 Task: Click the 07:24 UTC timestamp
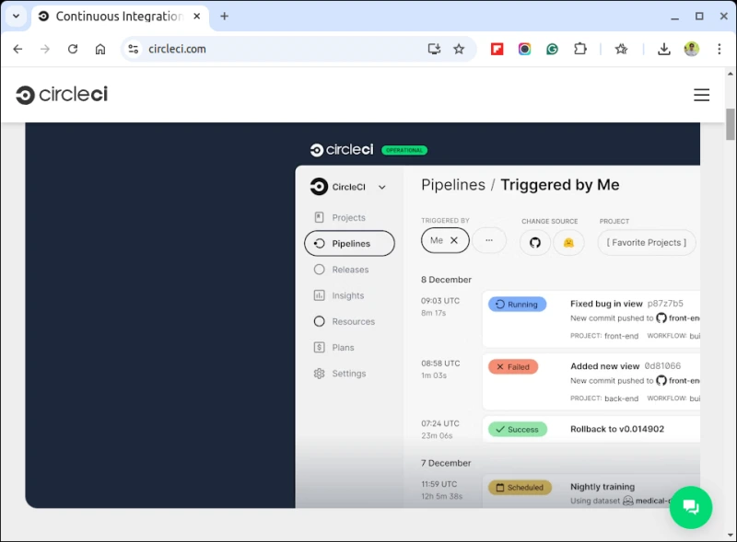click(x=440, y=423)
